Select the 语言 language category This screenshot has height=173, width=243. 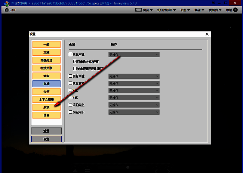tap(46, 115)
